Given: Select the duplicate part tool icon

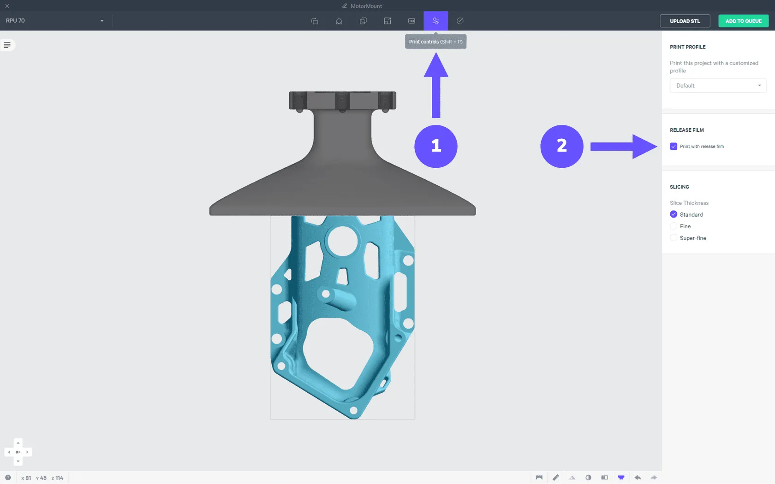Looking at the screenshot, I should [363, 21].
